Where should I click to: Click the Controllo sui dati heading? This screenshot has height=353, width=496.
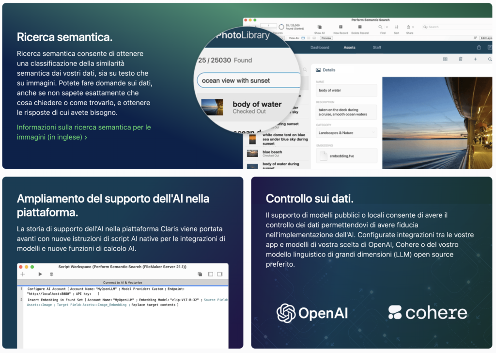310,198
